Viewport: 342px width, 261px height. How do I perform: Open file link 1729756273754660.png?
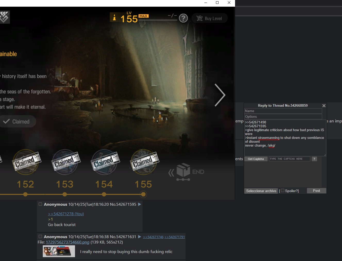click(x=68, y=242)
